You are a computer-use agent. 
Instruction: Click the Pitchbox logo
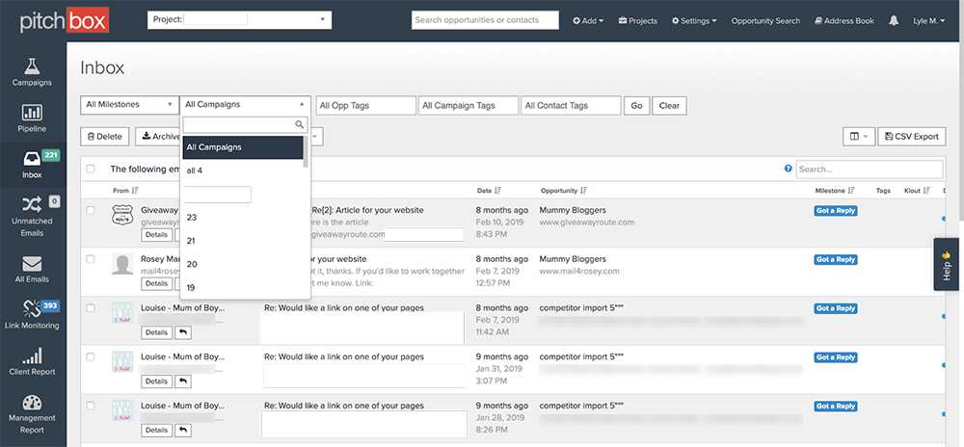click(65, 20)
